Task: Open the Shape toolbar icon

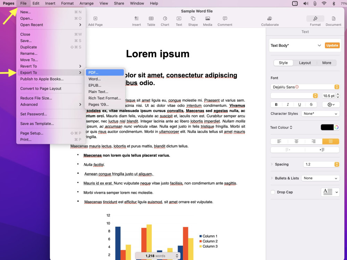Action: click(x=193, y=19)
